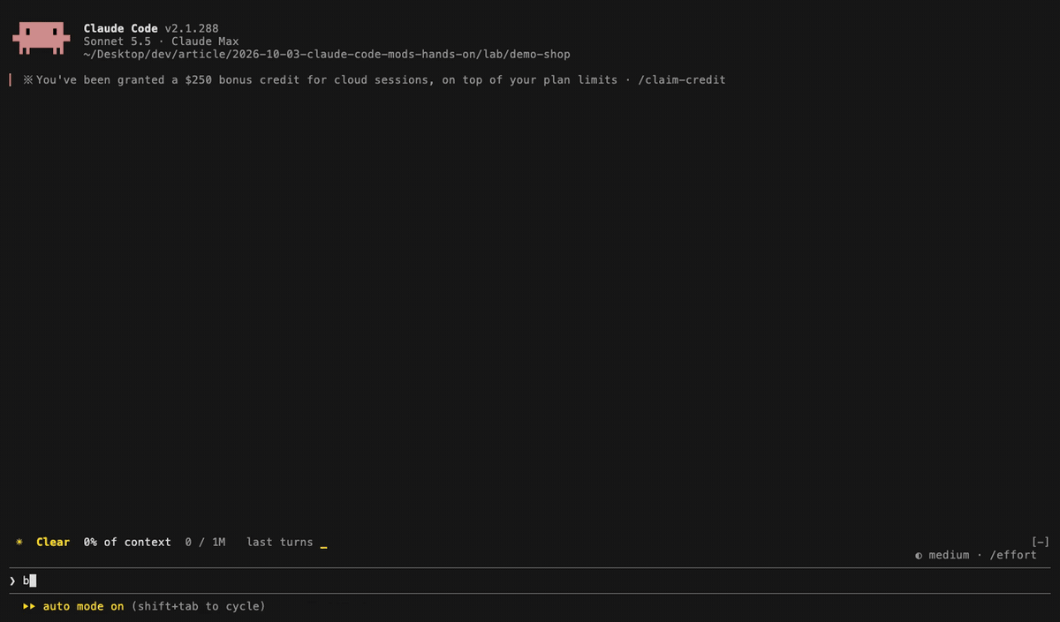Click the double-arrow auto mode icon
1060x622 pixels.
tap(28, 606)
